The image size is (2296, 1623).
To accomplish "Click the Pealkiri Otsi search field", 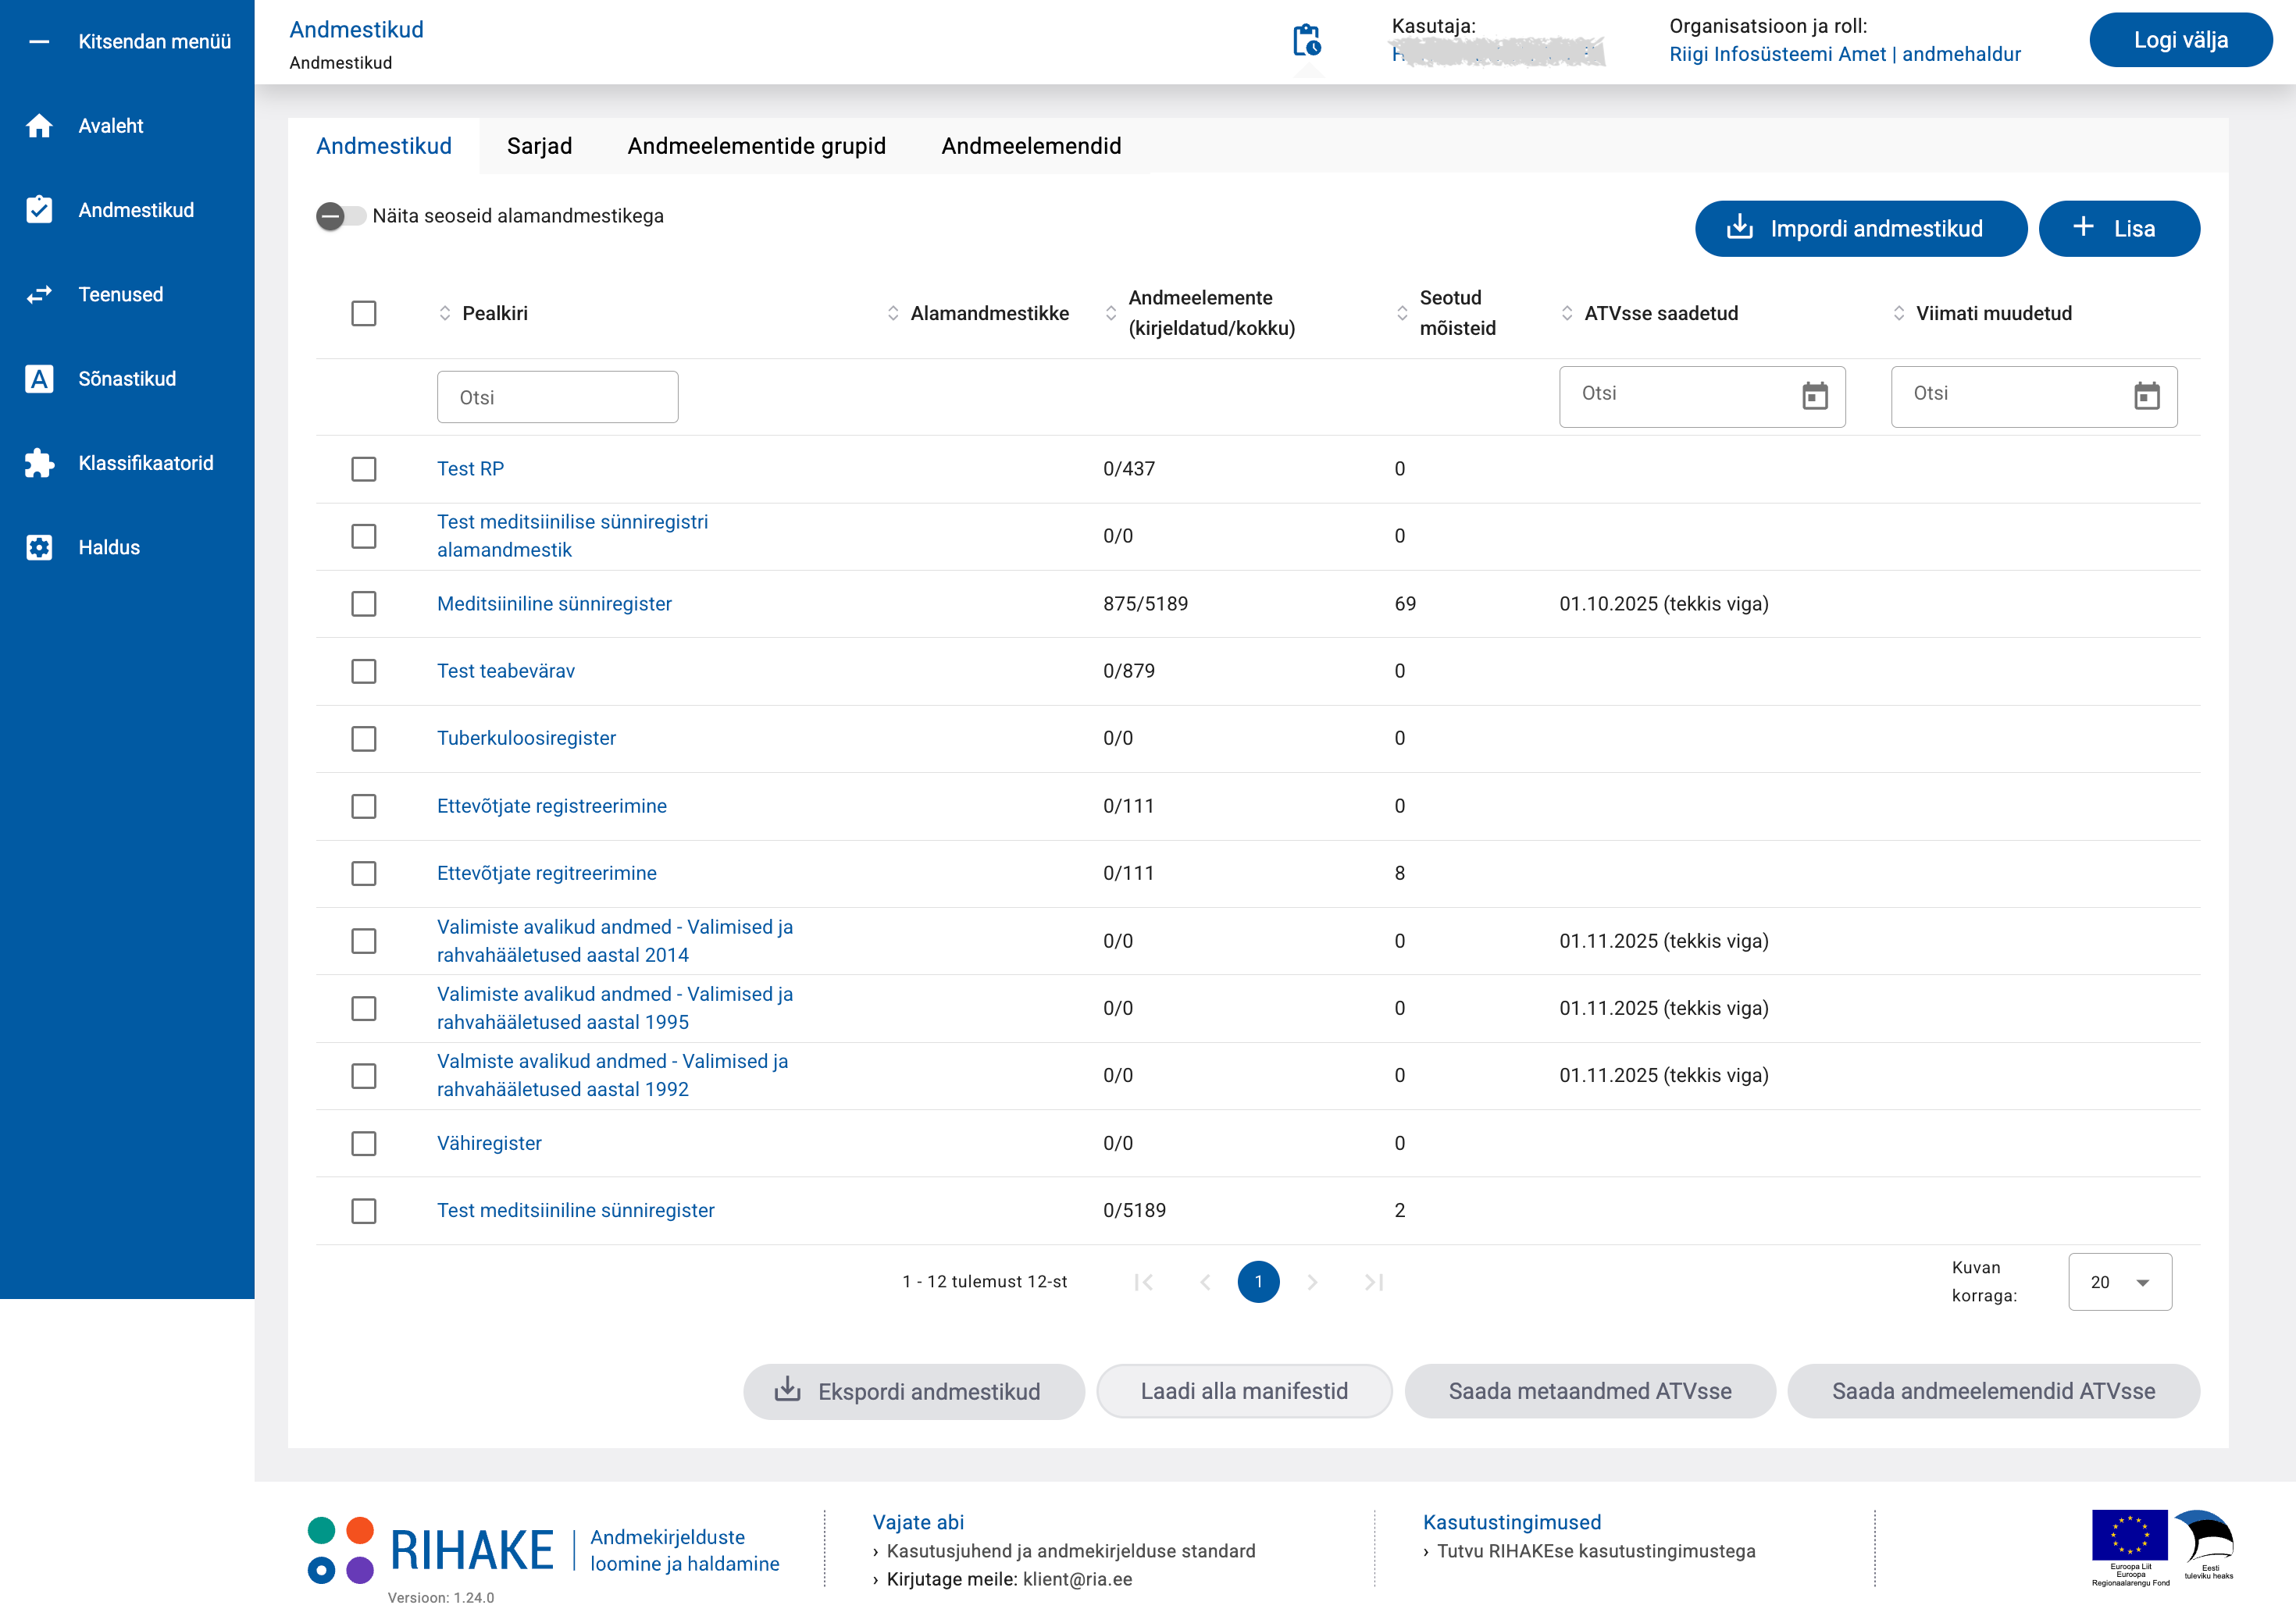I will (557, 398).
